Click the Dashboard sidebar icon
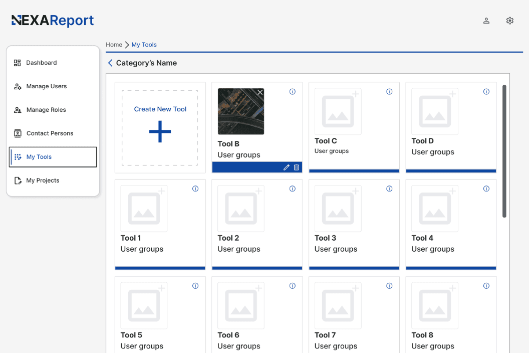Image resolution: width=529 pixels, height=353 pixels. click(17, 62)
